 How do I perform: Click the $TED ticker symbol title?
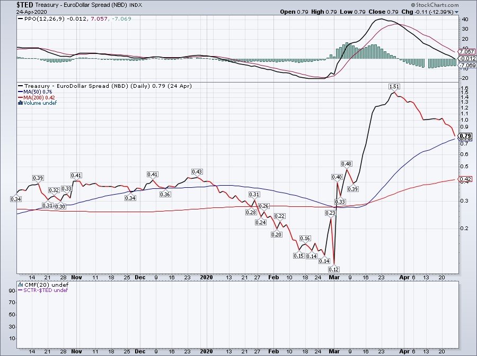pos(24,5)
